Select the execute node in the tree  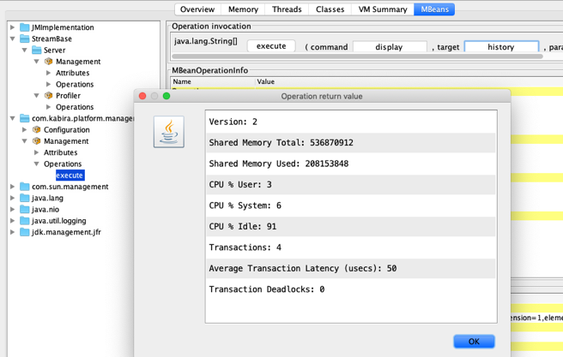(70, 176)
